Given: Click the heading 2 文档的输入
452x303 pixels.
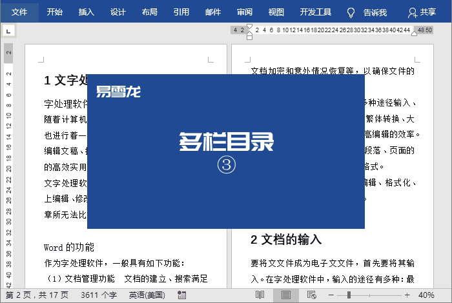Looking at the screenshot, I should (x=286, y=239).
